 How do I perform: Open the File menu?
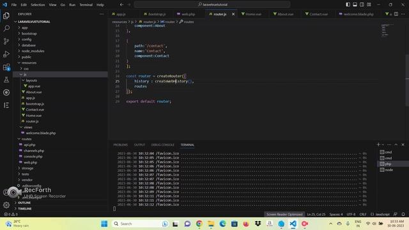[14, 4]
